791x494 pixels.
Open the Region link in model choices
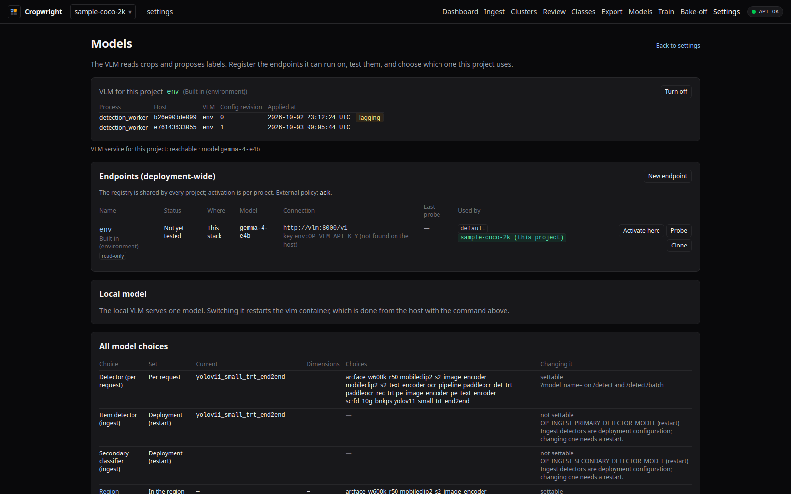[109, 491]
